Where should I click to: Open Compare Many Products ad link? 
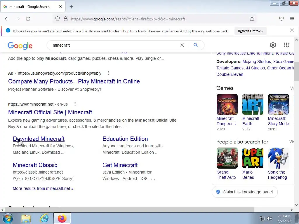(x=74, y=81)
